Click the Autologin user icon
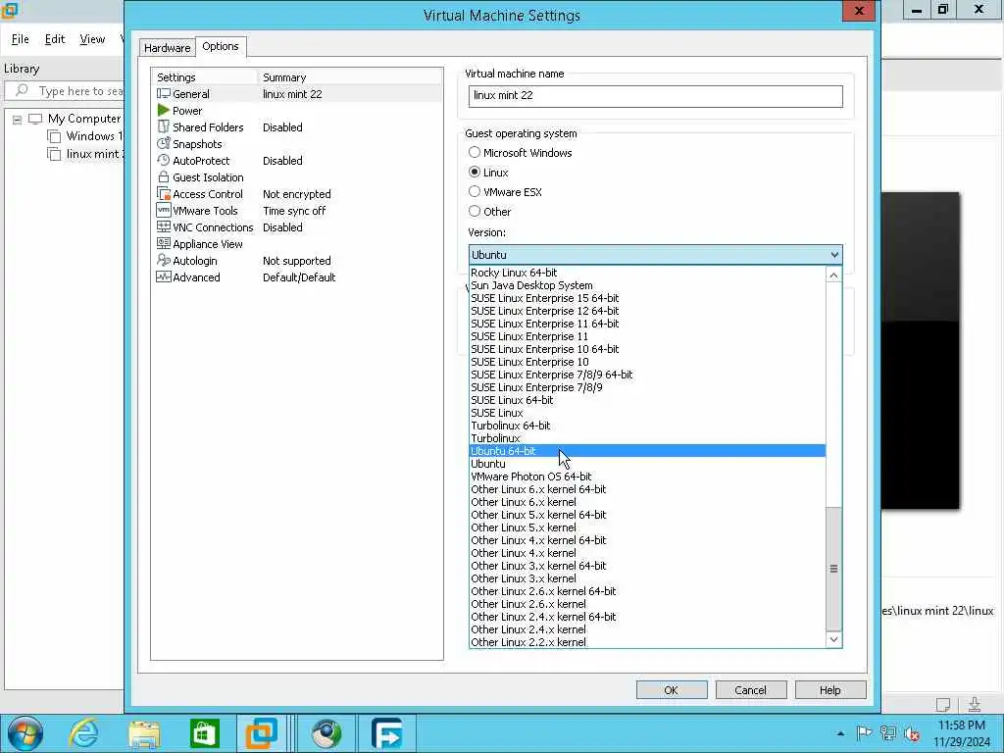The width and height of the screenshot is (1004, 753). [164, 260]
